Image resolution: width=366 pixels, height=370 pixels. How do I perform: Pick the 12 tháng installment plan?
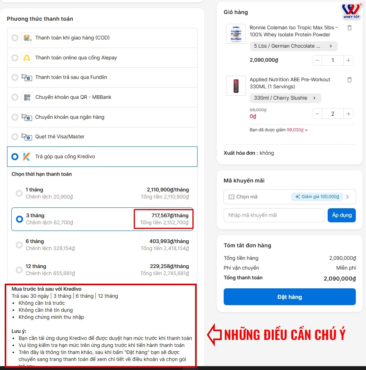[102, 270]
